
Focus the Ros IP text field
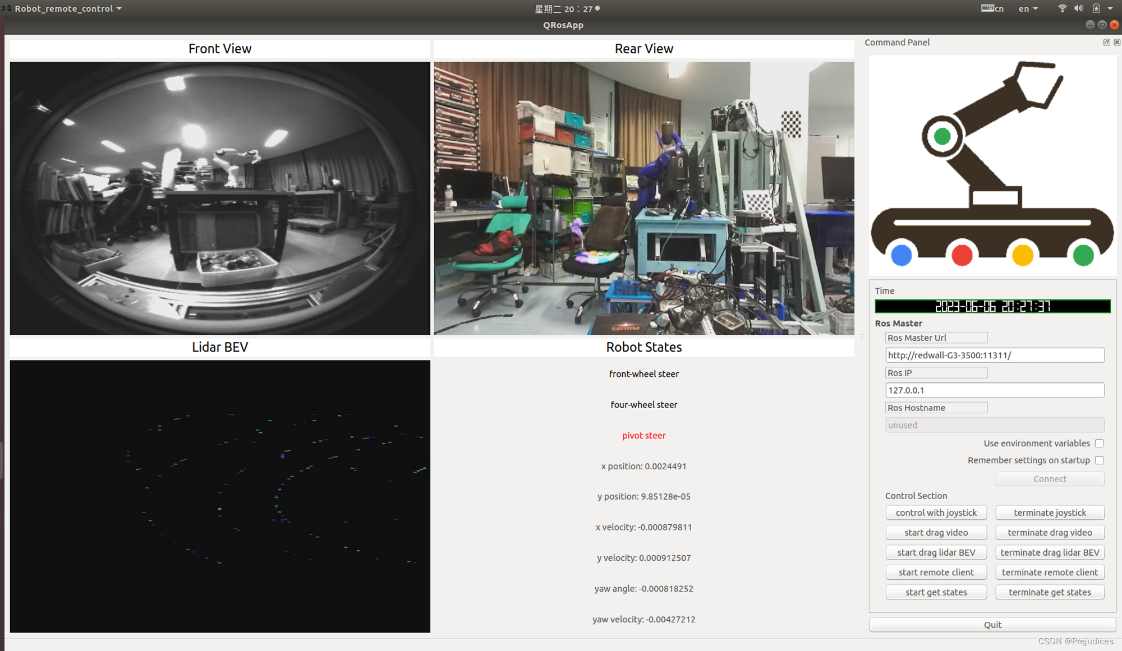tap(994, 390)
